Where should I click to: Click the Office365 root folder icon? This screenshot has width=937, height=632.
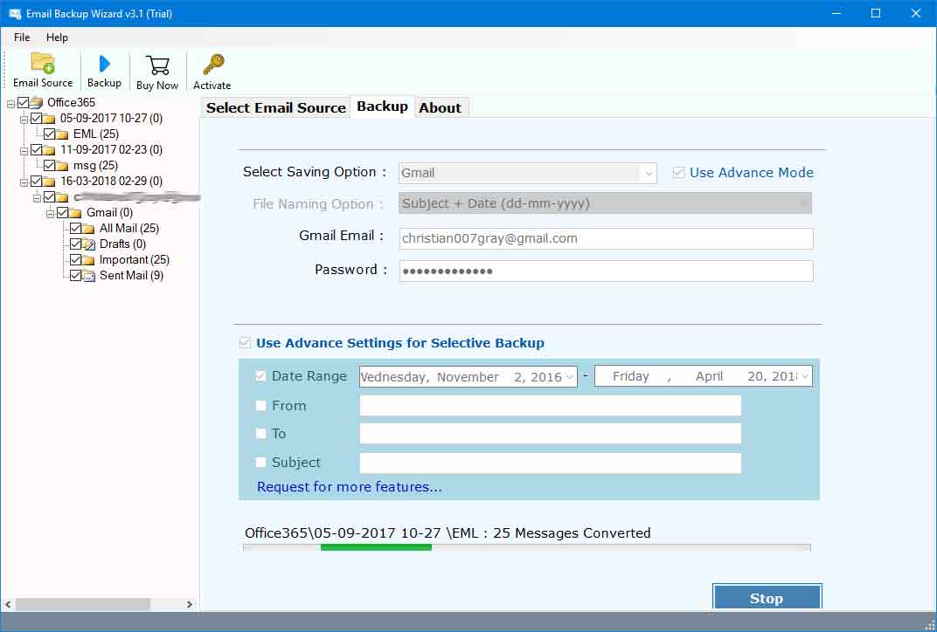pyautogui.click(x=37, y=103)
